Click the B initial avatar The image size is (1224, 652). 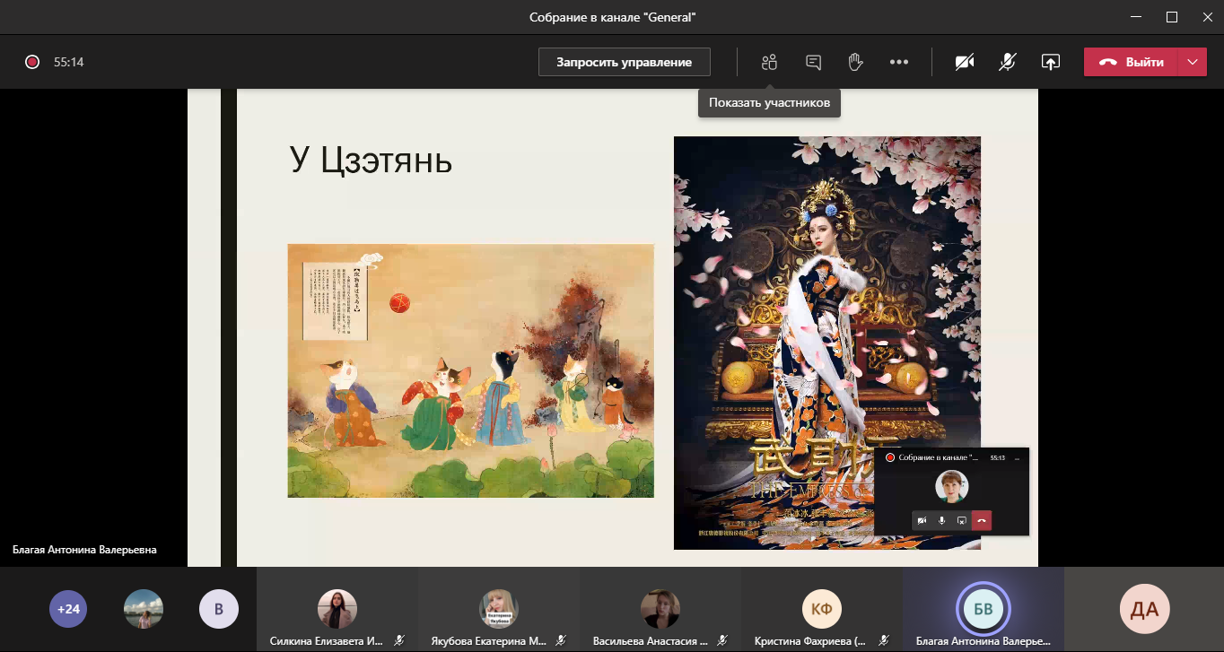(x=218, y=609)
